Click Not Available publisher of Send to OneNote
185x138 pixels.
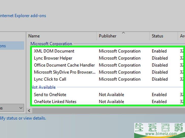112,95
